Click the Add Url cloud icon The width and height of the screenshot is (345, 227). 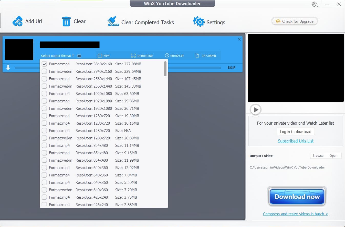coord(17,21)
